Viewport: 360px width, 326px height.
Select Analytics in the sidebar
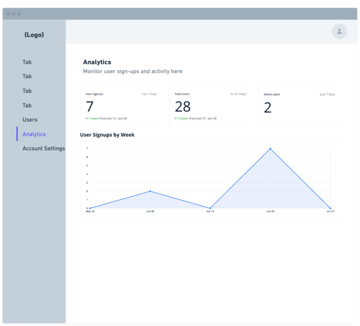coord(34,134)
